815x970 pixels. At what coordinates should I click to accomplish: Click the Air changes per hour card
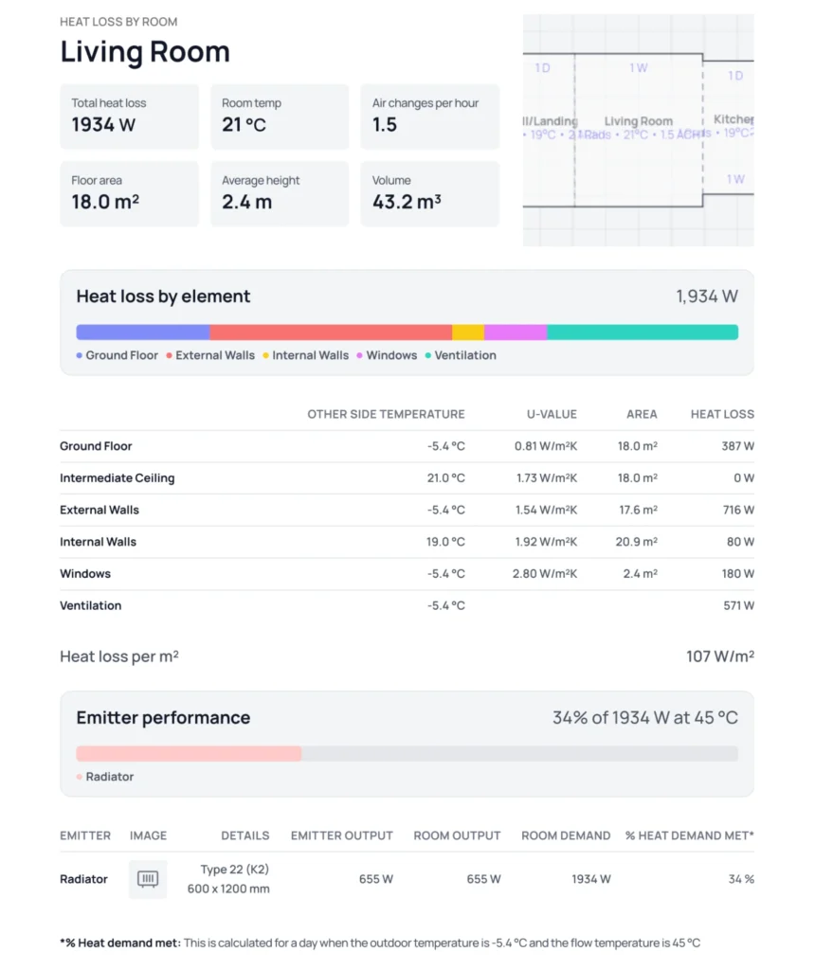tap(429, 116)
